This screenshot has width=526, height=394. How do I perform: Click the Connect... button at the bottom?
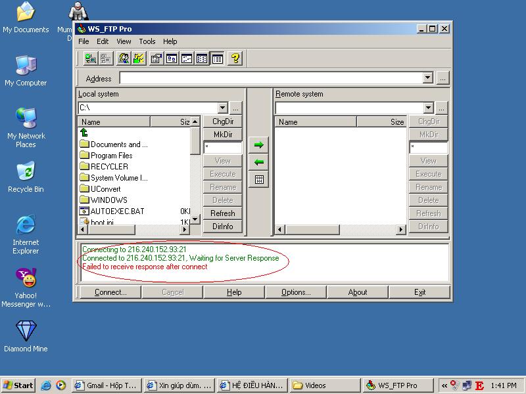tap(110, 292)
